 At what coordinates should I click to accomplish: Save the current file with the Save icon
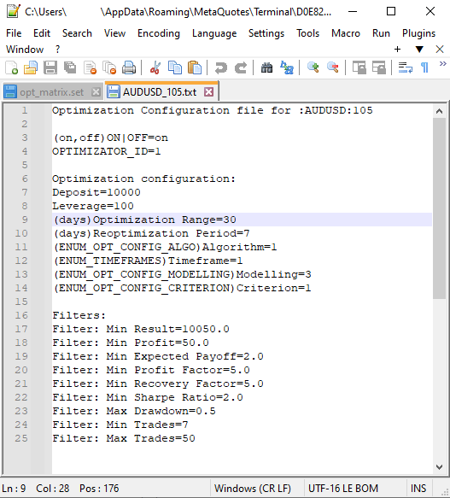pyautogui.click(x=50, y=67)
